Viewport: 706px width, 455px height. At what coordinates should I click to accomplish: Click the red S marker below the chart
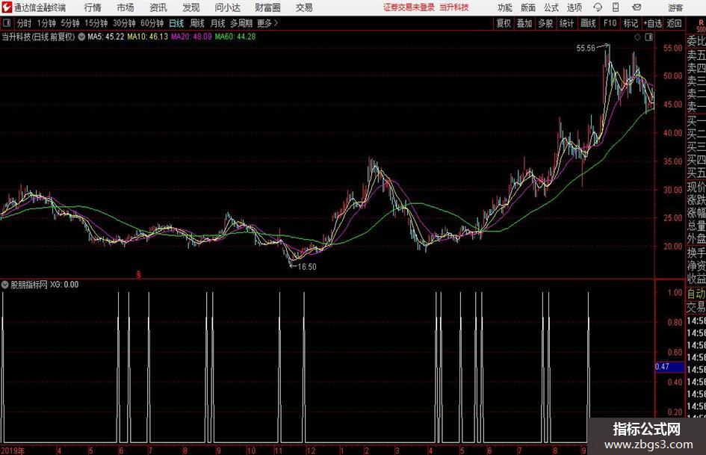(x=139, y=274)
